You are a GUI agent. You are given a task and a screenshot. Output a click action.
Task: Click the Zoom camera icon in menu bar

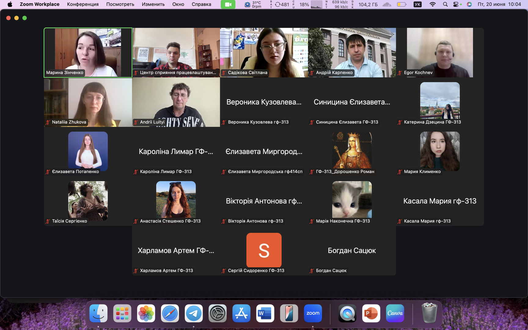tap(228, 4)
